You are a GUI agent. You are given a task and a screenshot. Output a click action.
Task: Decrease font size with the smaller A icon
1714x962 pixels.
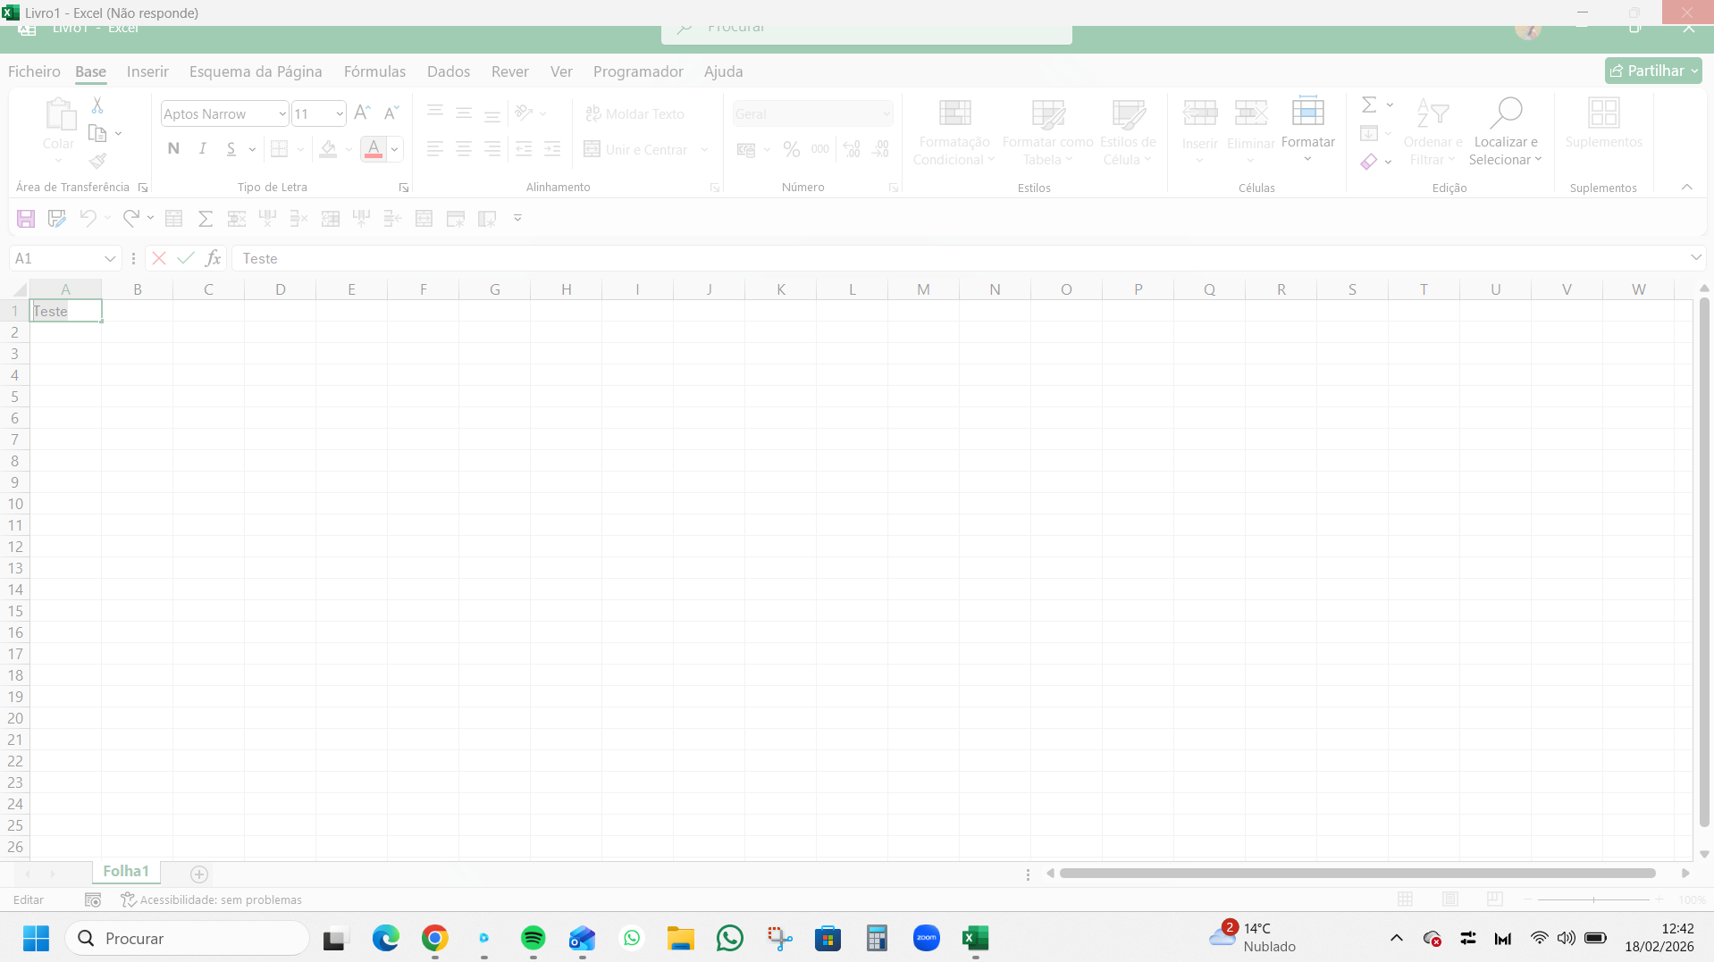coord(391,113)
